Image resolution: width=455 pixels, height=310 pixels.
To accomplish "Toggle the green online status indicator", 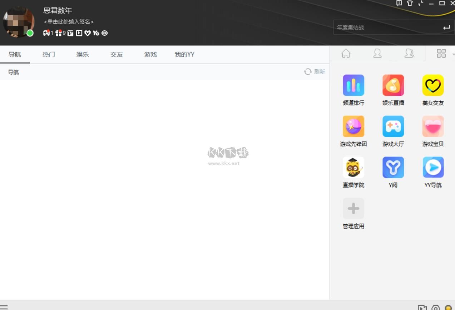I will pos(31,34).
